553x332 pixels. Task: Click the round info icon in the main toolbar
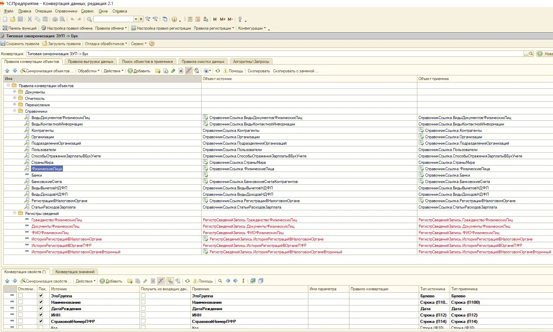[x=174, y=19]
